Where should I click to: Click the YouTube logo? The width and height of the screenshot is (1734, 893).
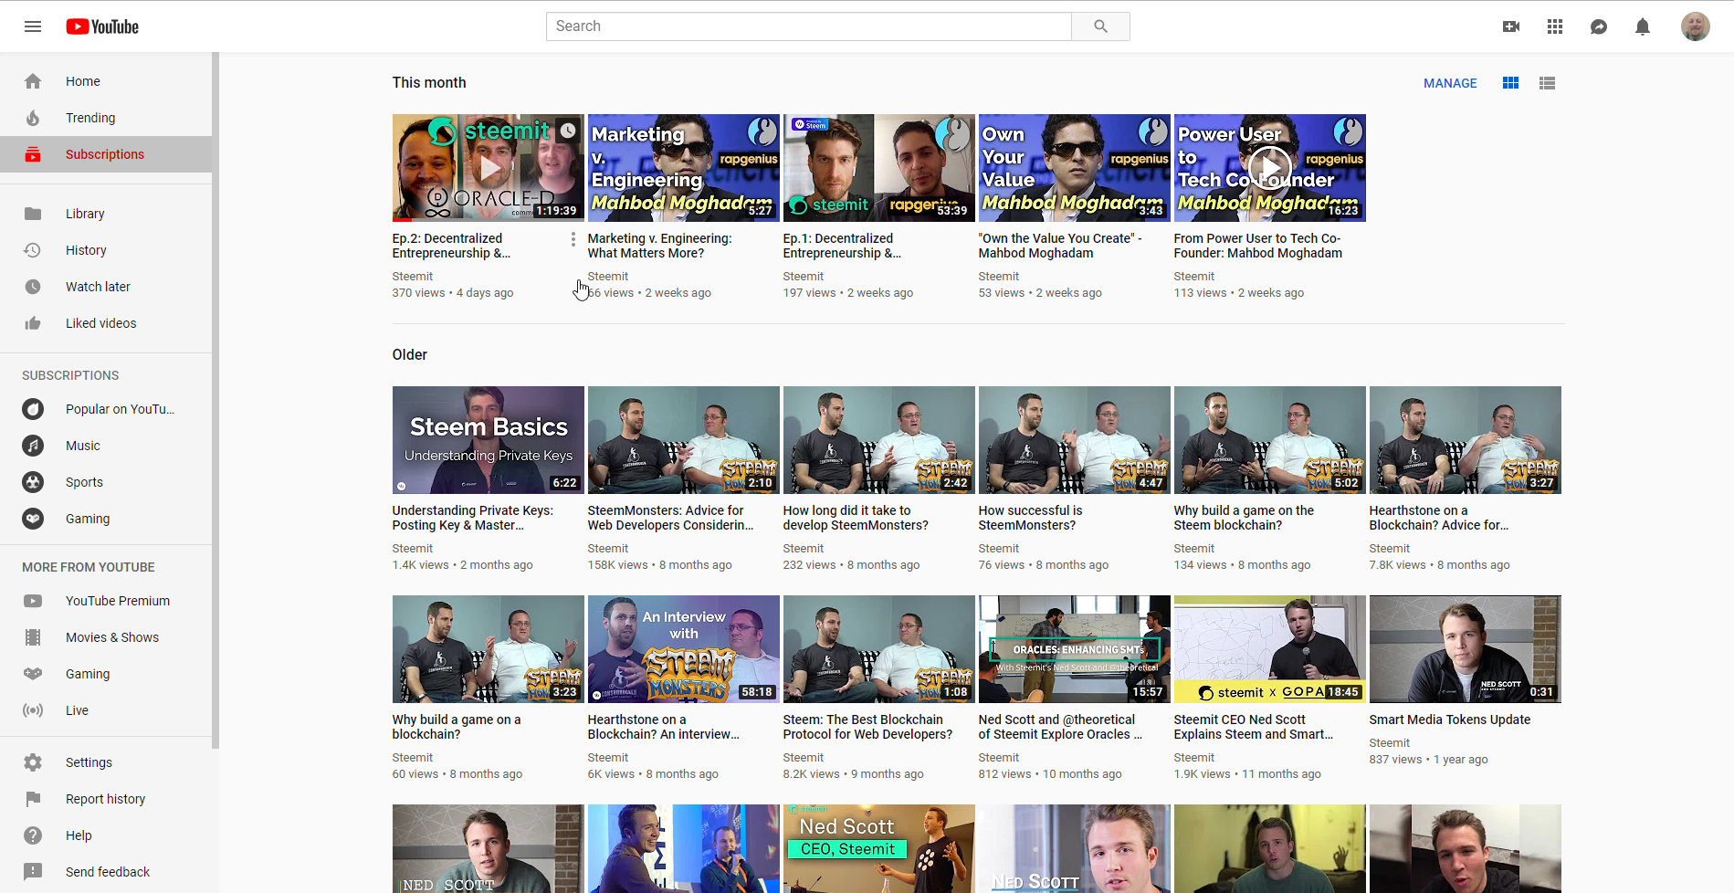[x=102, y=26]
